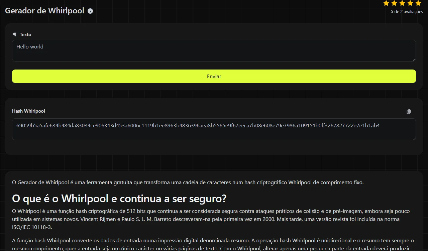The width and height of the screenshot is (428, 251).
Task: Rate with the fifth star
Action: point(418,3)
